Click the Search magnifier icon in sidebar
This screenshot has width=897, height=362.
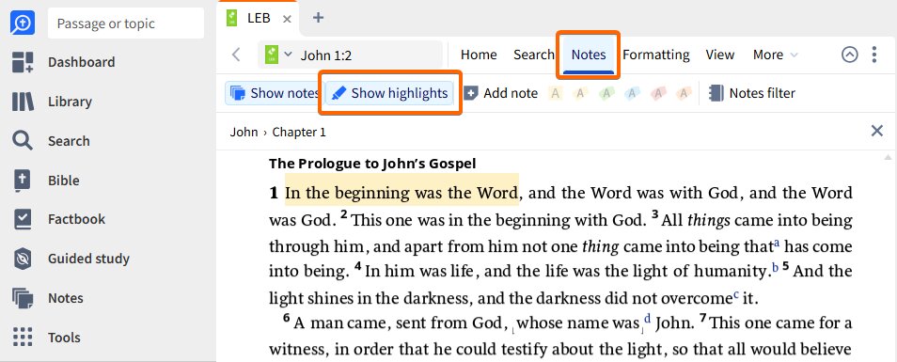pos(23,141)
